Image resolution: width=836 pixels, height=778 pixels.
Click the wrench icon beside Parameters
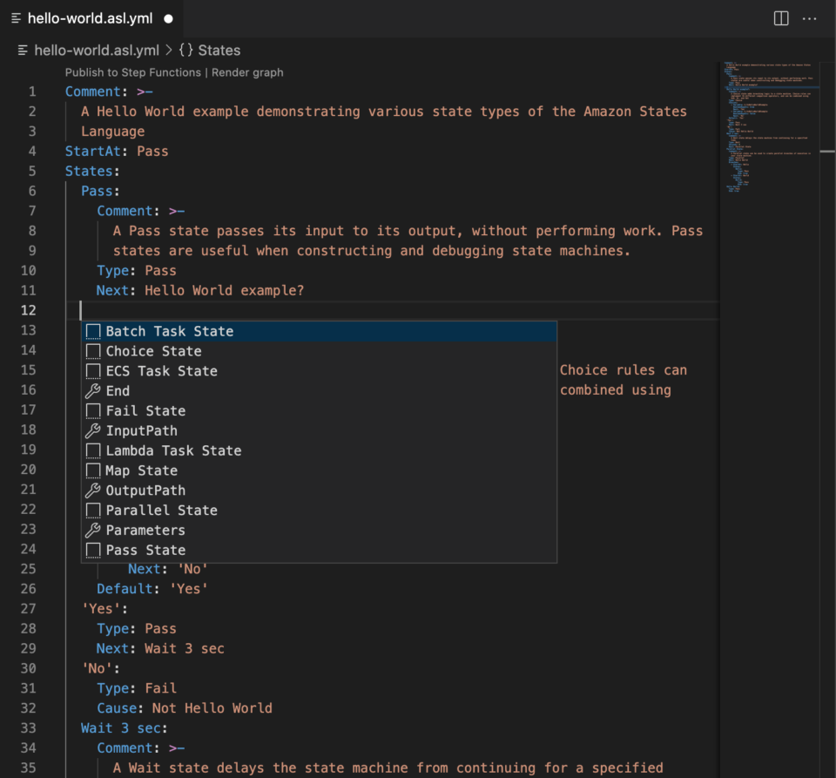tap(93, 530)
